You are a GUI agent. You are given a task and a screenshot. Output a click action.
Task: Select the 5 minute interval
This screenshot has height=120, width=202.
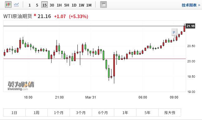click(37, 5)
